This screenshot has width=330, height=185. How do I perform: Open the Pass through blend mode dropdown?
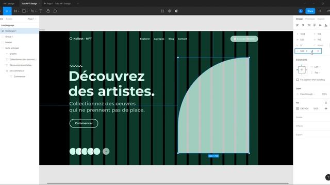coord(306,94)
